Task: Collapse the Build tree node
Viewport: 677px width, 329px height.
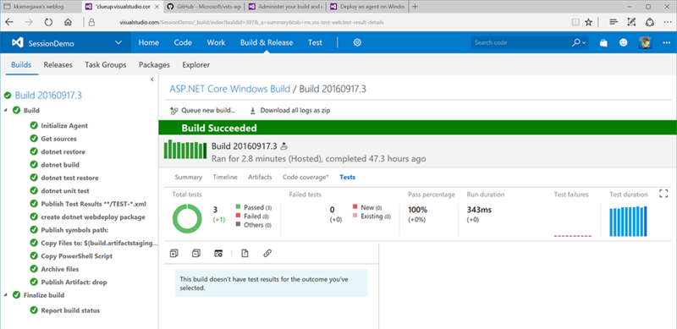Action: [6, 111]
